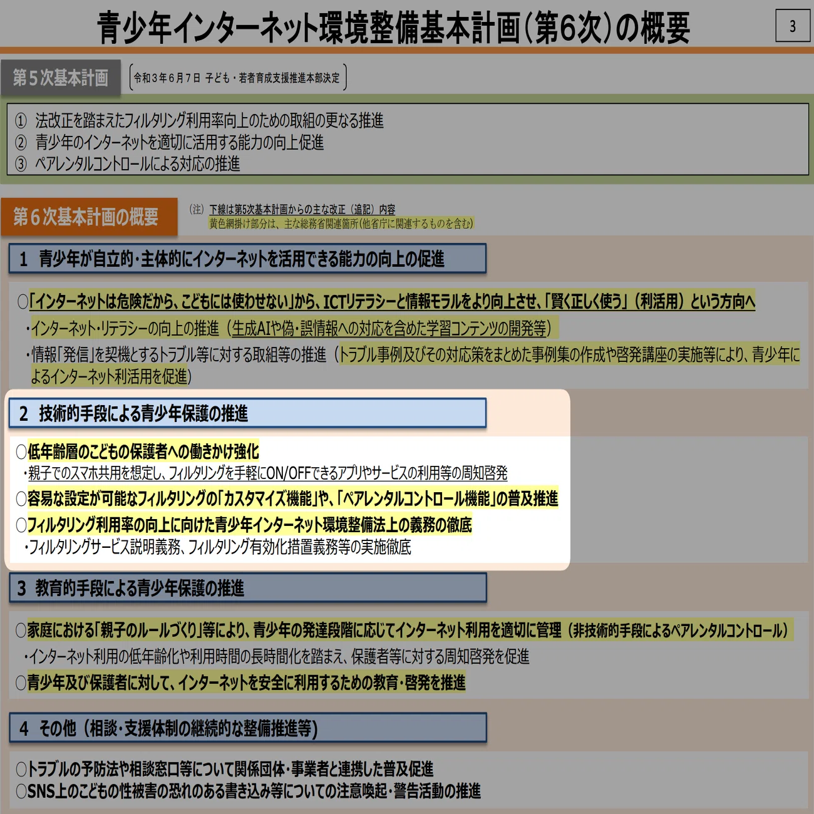Screen dimensions: 814x814
Task: Click the line 青少年及び保護者に対して、インターネットを安全に利用するための教育・啓発を推進
Action: 241,682
